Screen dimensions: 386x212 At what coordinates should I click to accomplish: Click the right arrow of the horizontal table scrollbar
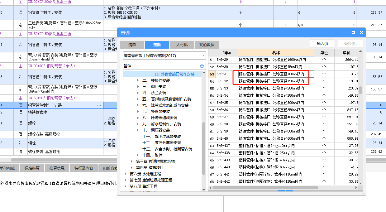(x=356, y=188)
